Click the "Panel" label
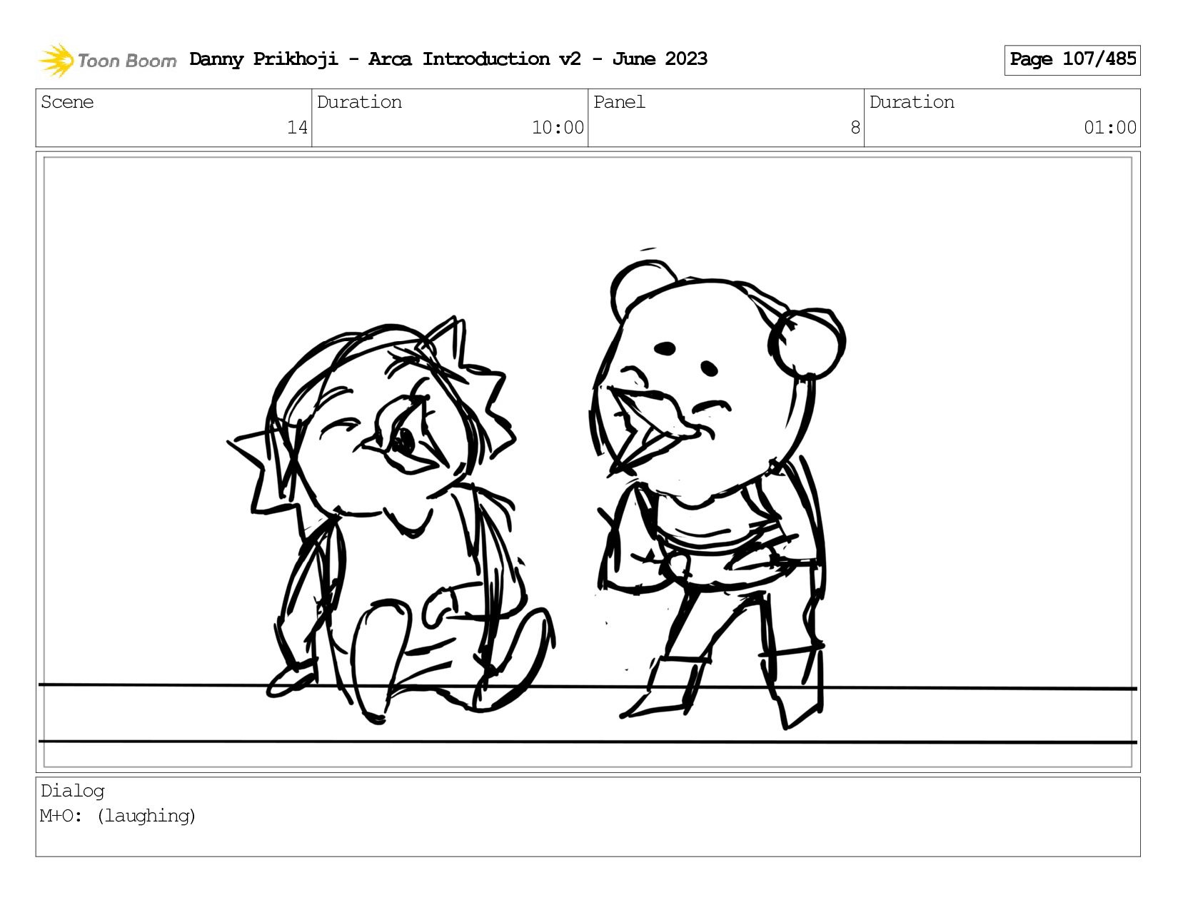The image size is (1178, 910). pyautogui.click(x=619, y=102)
